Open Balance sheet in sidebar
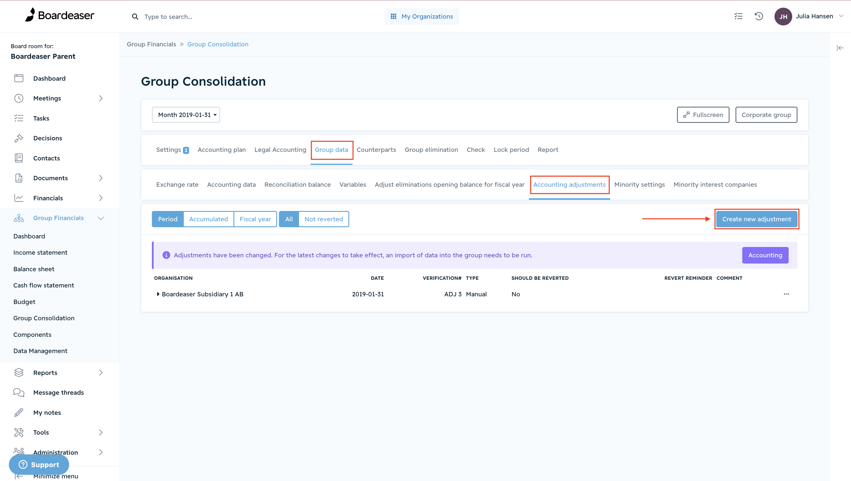851x481 pixels. [34, 269]
